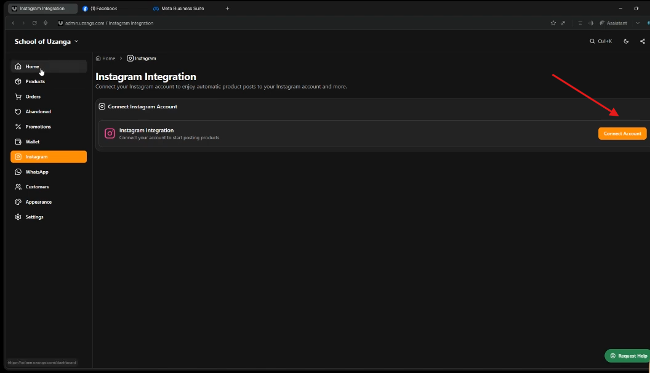Toggle dark mode moon icon
Screen dimensions: 650x373
click(x=626, y=41)
